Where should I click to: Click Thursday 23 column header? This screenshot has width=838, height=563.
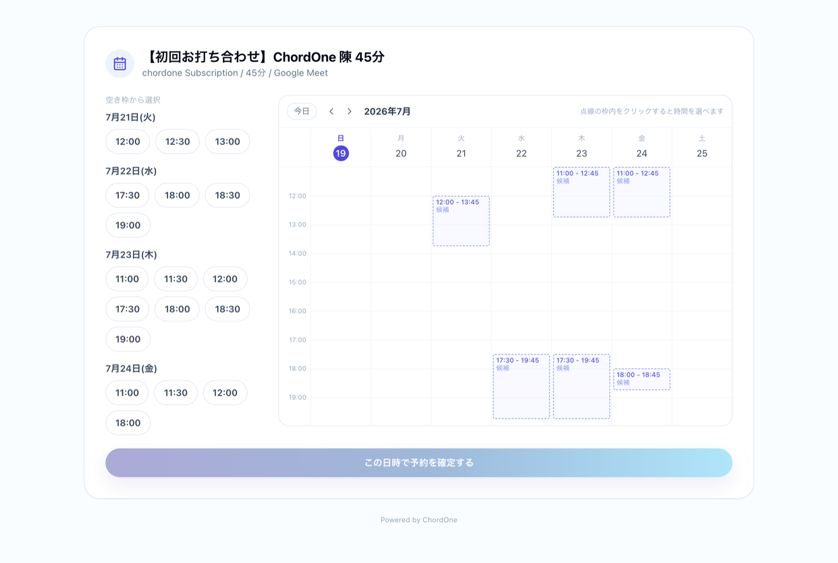point(581,147)
